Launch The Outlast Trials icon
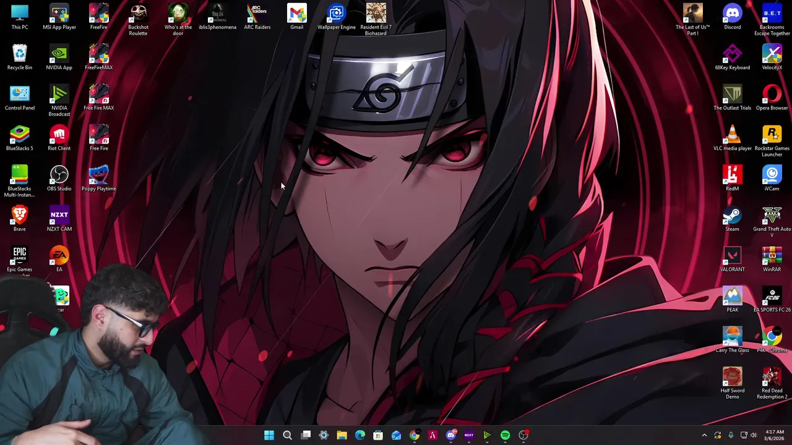This screenshot has height=445, width=792. (733, 98)
